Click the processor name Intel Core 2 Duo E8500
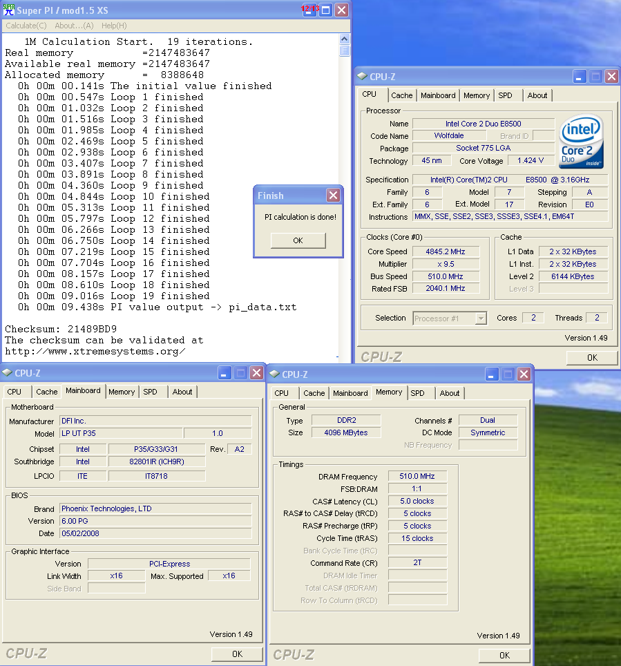 tap(484, 124)
